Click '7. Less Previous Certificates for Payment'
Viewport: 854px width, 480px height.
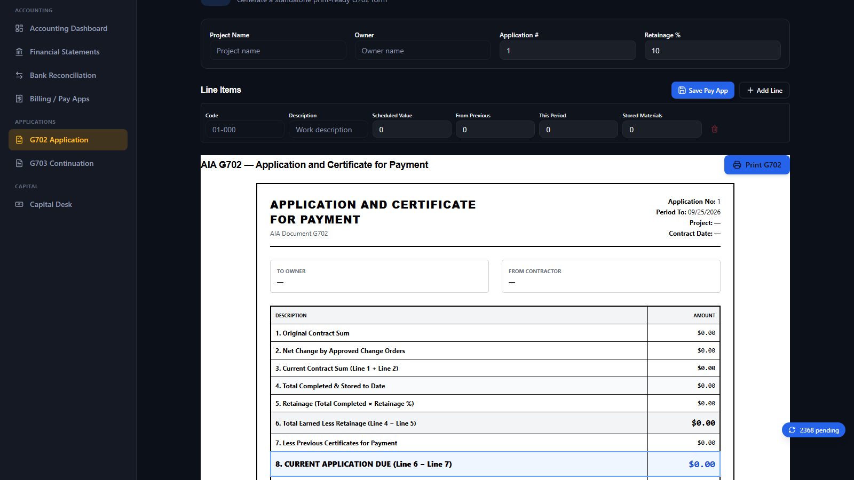coord(495,443)
